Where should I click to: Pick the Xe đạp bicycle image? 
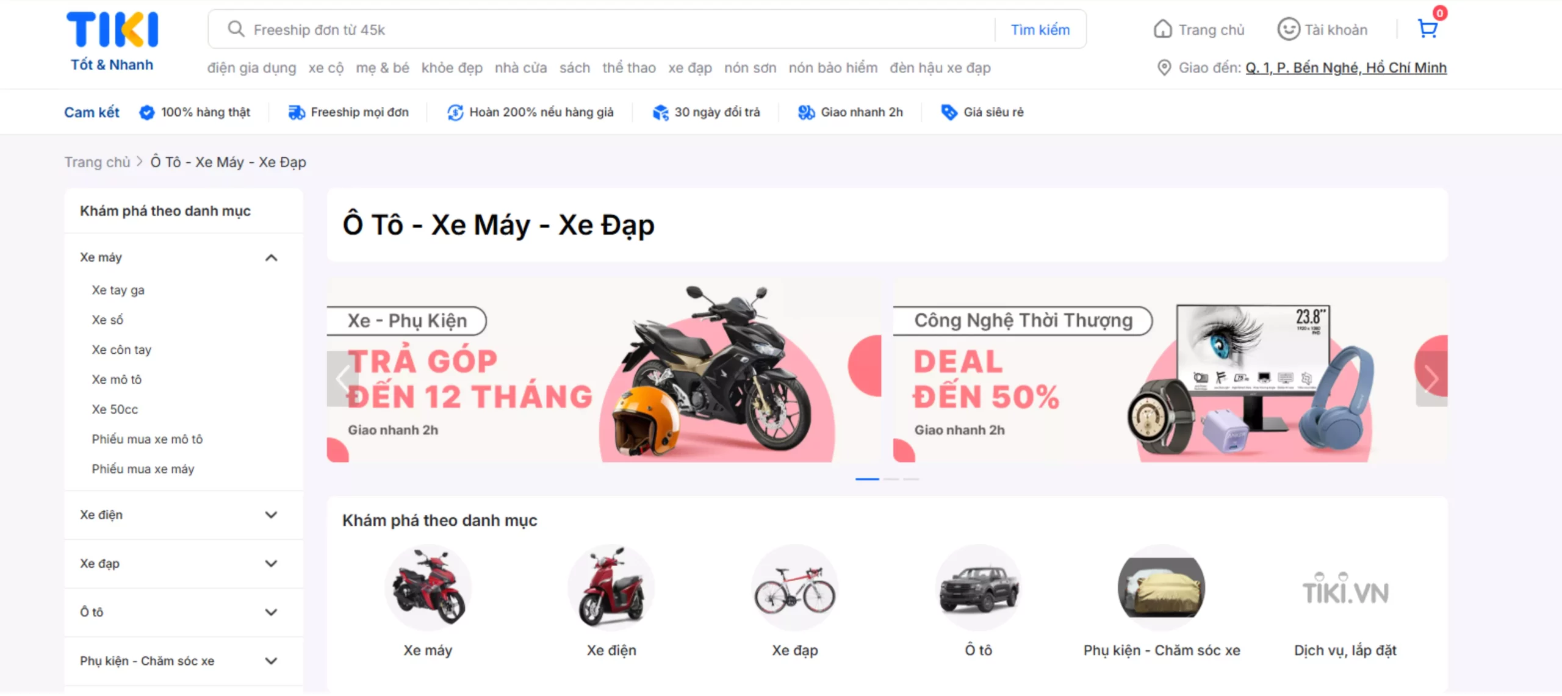point(795,587)
